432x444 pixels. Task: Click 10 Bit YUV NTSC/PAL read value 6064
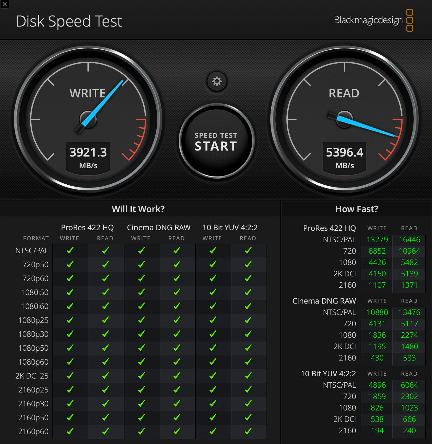[410, 385]
